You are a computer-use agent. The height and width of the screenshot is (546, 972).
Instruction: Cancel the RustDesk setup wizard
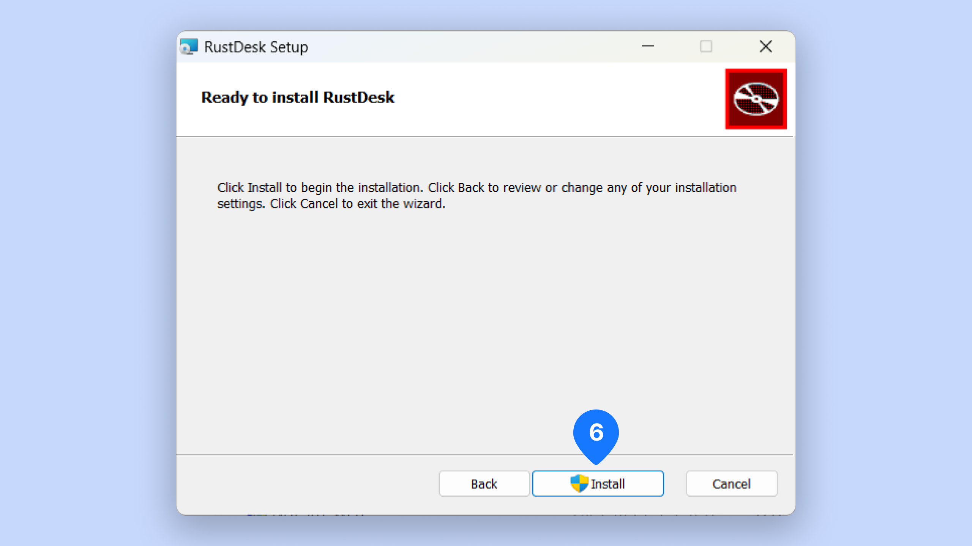(731, 483)
